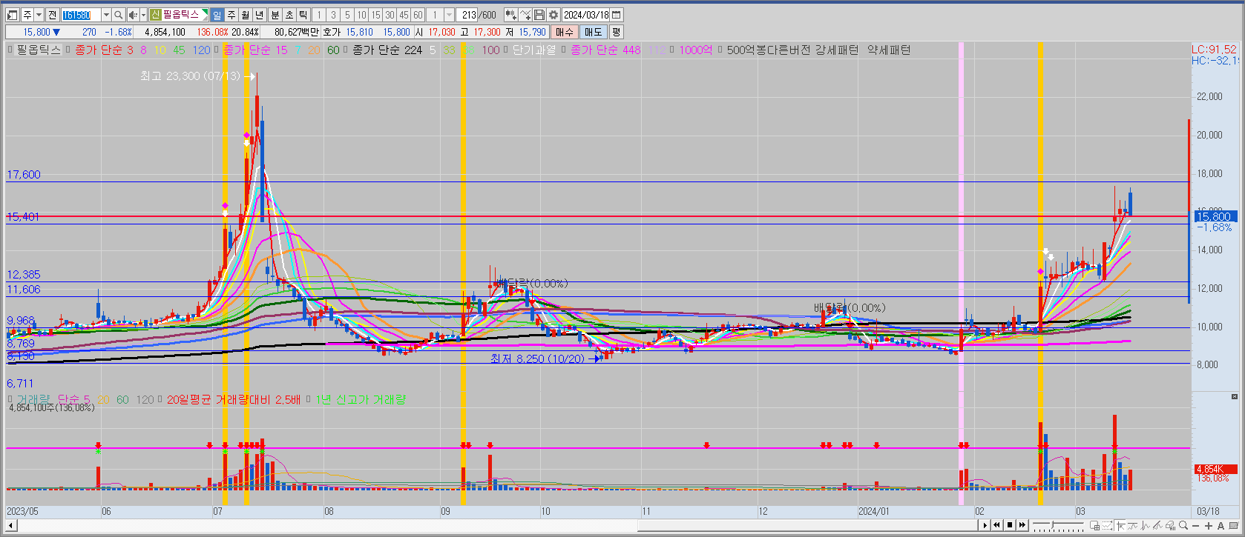Screen dimensions: 1245x537
Task: Select the 15 interval preset button
Action: point(375,15)
